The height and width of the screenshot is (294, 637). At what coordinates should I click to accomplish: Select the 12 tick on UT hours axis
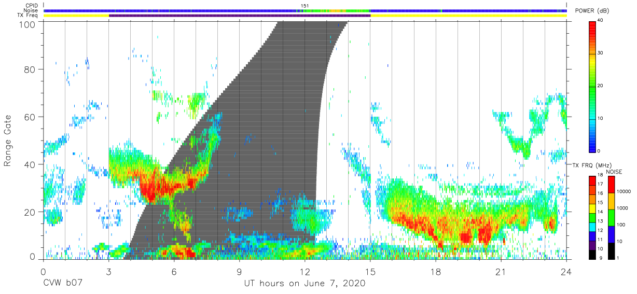click(305, 271)
